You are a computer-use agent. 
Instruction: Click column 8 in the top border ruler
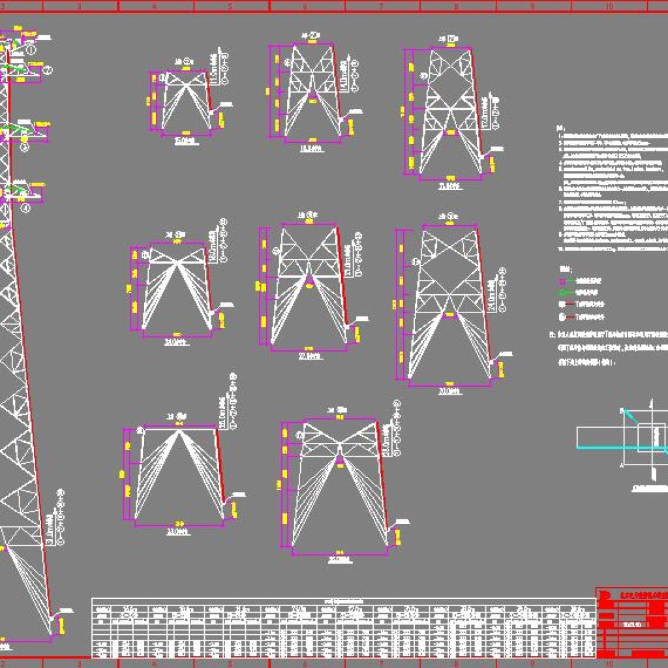457,6
